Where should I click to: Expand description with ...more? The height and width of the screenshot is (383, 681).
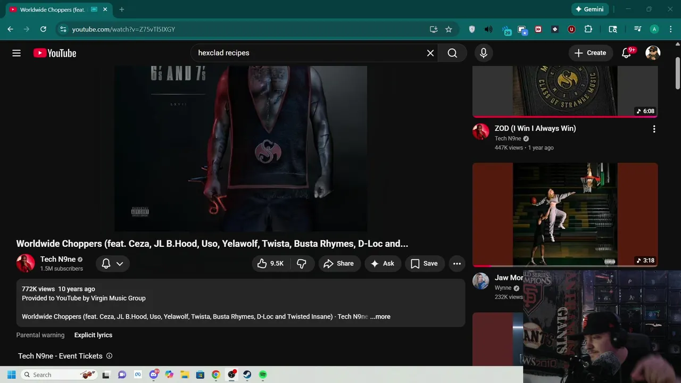coord(380,317)
